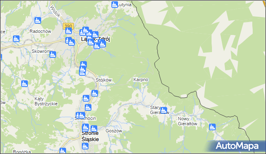Click the Skowronki village label
The height and width of the screenshot is (154, 266).
click(x=42, y=51)
